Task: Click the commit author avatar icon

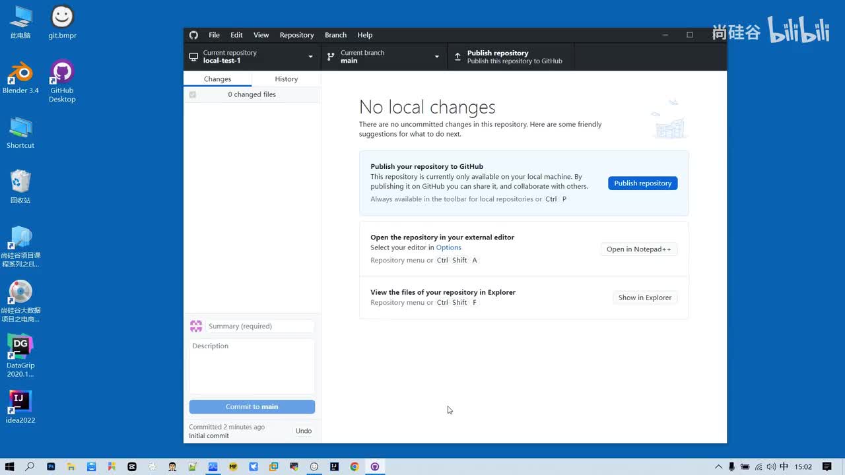Action: [x=196, y=326]
